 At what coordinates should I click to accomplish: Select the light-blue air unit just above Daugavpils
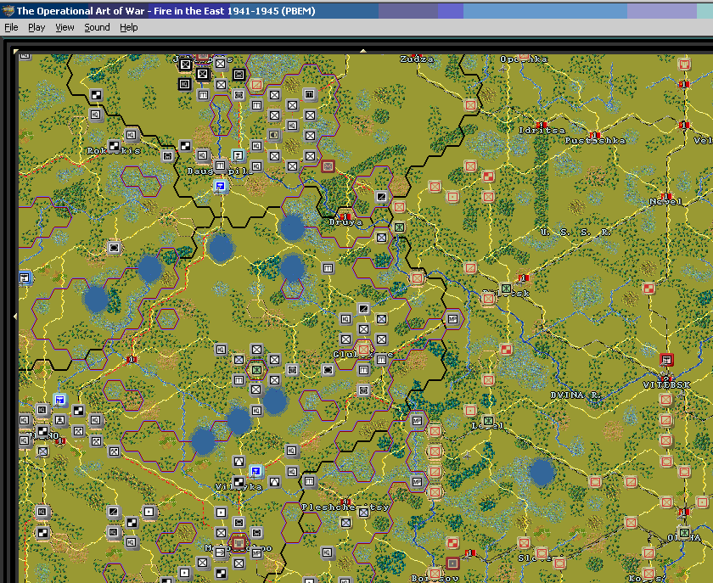pyautogui.click(x=239, y=155)
